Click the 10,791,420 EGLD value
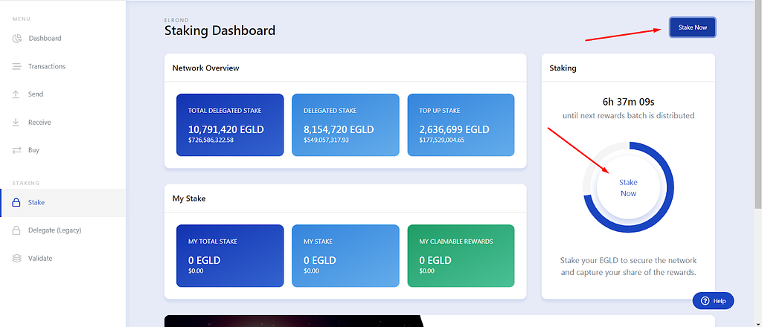Viewport: 762px width, 327px height. [226, 129]
